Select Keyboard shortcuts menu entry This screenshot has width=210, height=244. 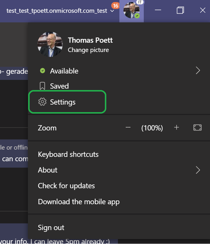[x=68, y=154]
